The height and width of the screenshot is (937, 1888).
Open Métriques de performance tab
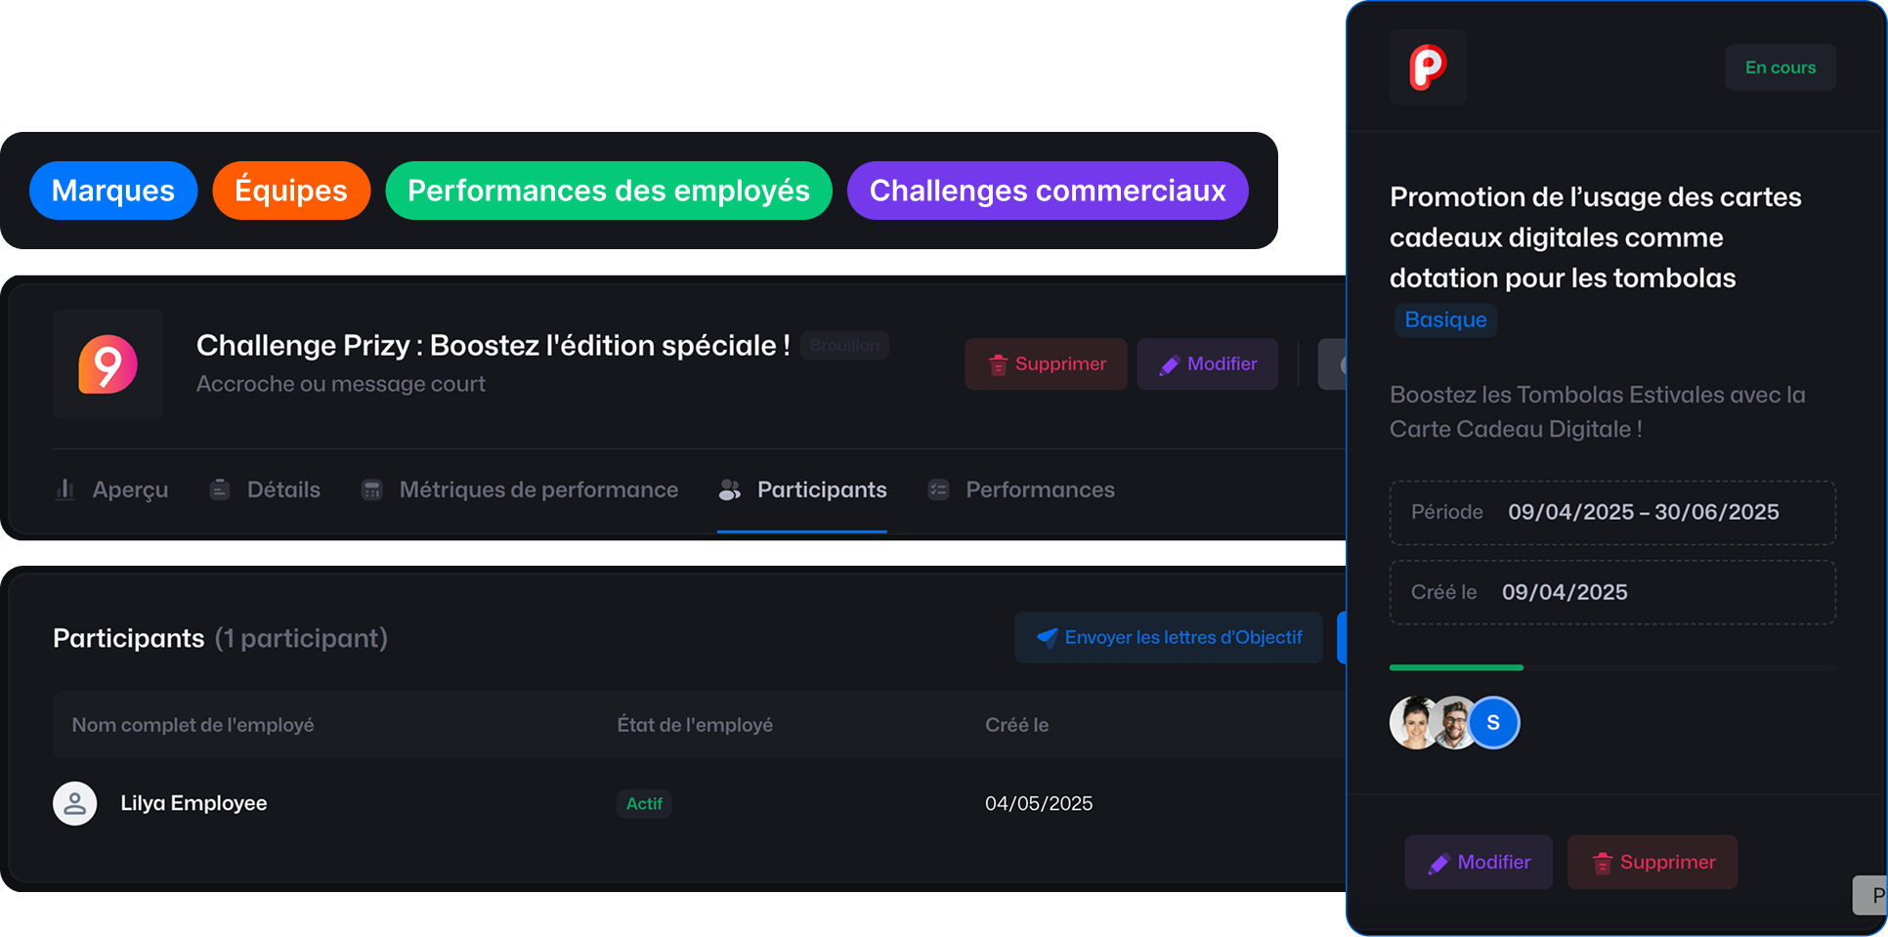tap(520, 490)
